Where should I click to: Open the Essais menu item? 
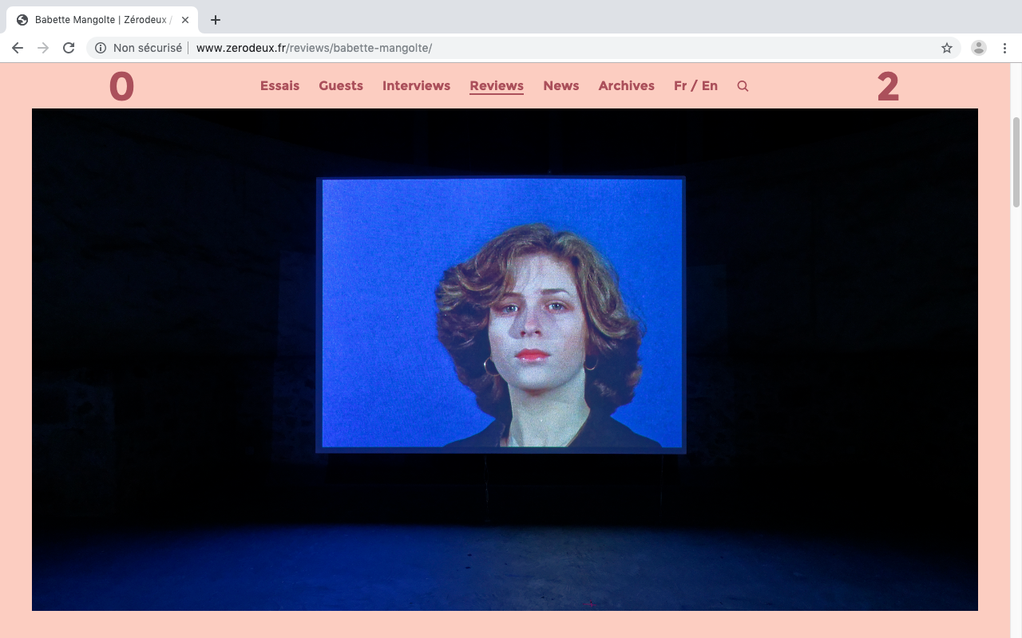tap(279, 86)
